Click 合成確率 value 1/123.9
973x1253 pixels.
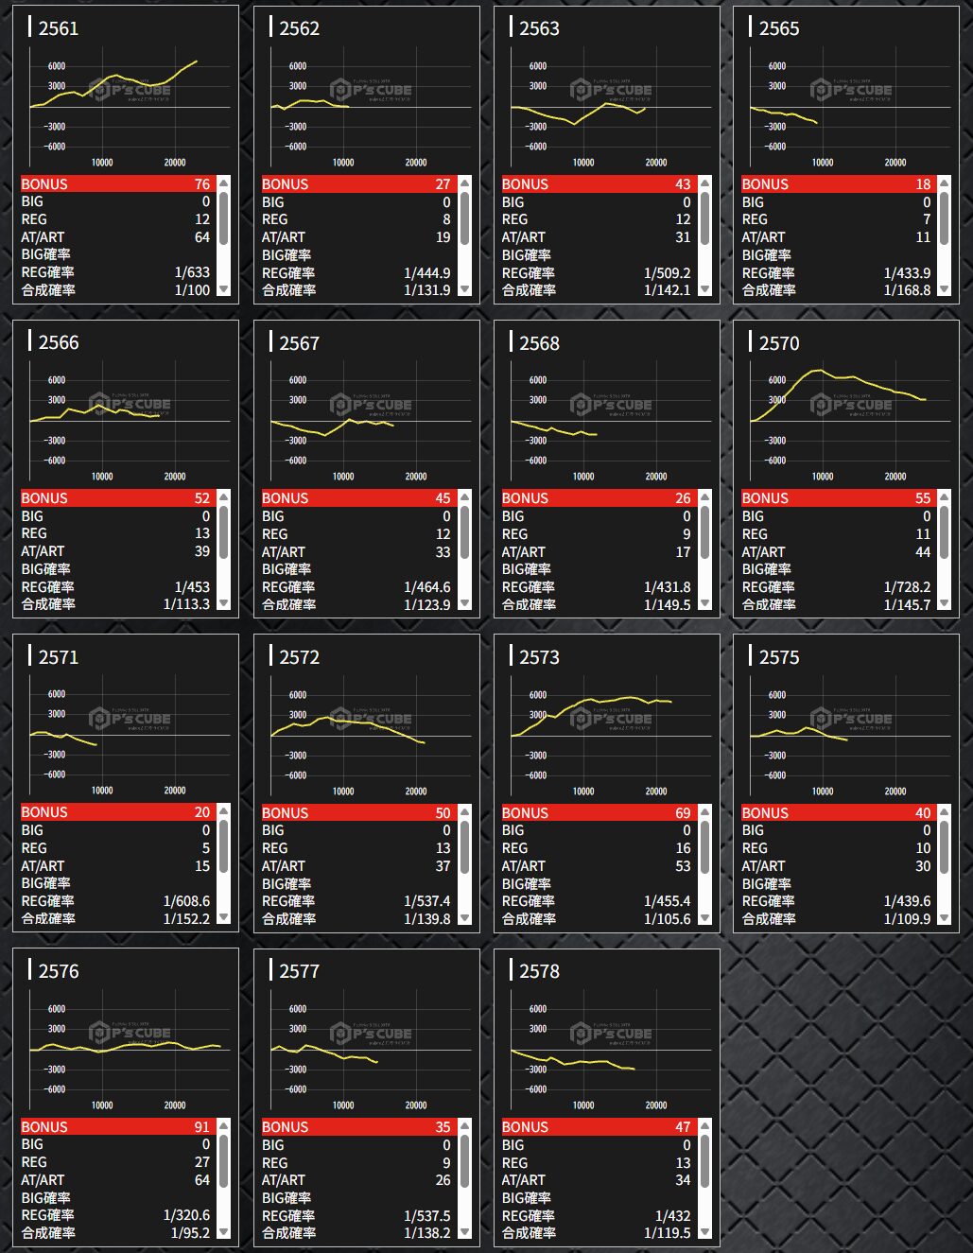tap(426, 604)
